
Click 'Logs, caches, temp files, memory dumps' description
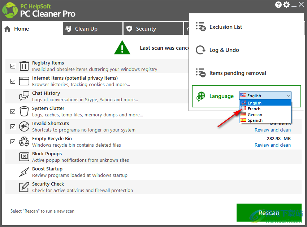87,115
